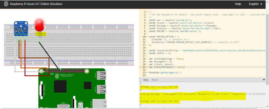Open the Help menu
The width and height of the screenshot is (269, 109).
point(238,4)
